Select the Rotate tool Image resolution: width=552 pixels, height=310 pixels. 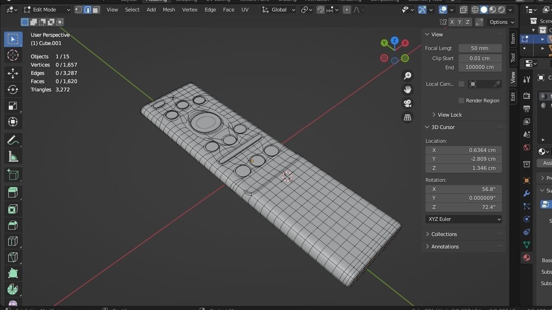(x=13, y=90)
